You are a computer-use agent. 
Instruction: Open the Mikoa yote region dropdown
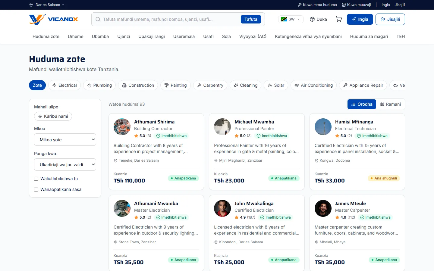point(65,140)
